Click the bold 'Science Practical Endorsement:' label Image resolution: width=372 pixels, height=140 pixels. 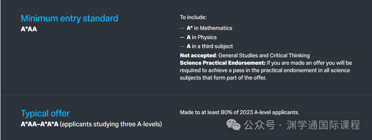pyautogui.click(x=223, y=63)
